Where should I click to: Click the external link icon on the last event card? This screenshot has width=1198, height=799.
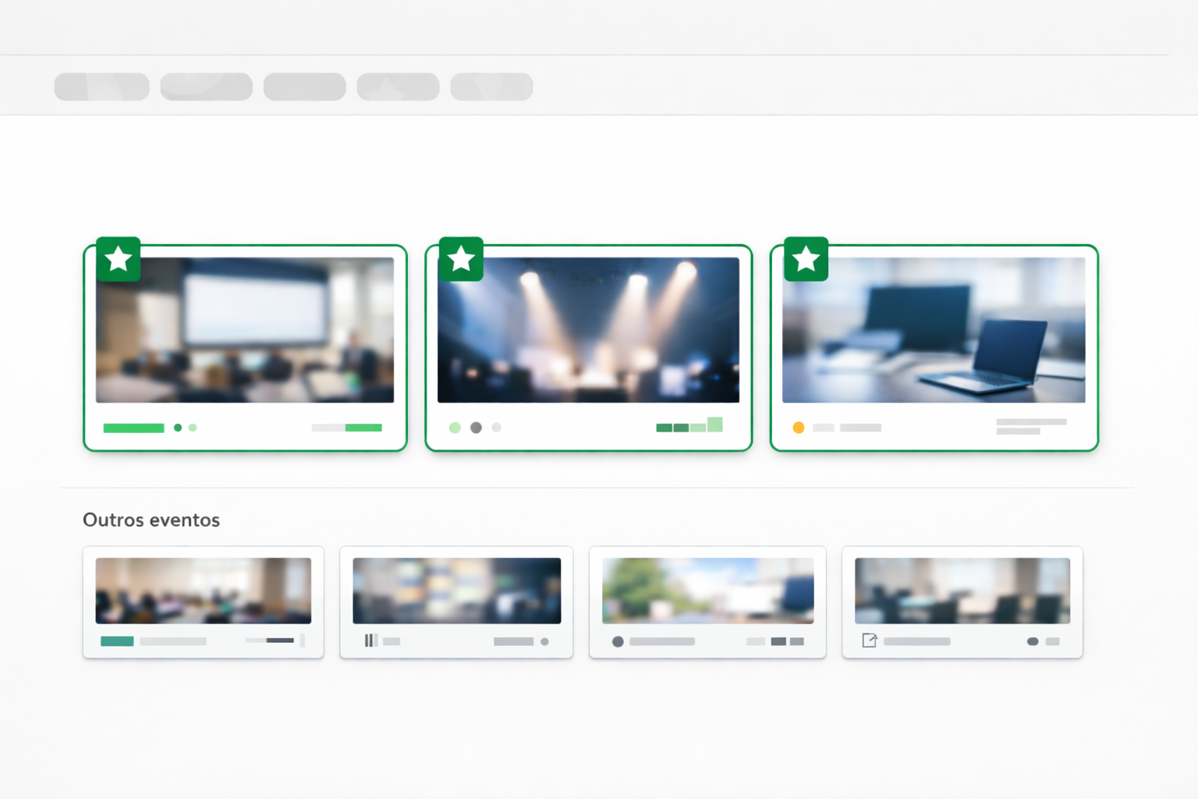point(869,641)
